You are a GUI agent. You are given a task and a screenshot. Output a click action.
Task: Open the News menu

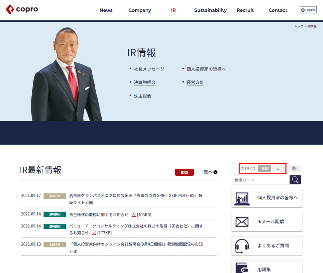click(x=106, y=10)
